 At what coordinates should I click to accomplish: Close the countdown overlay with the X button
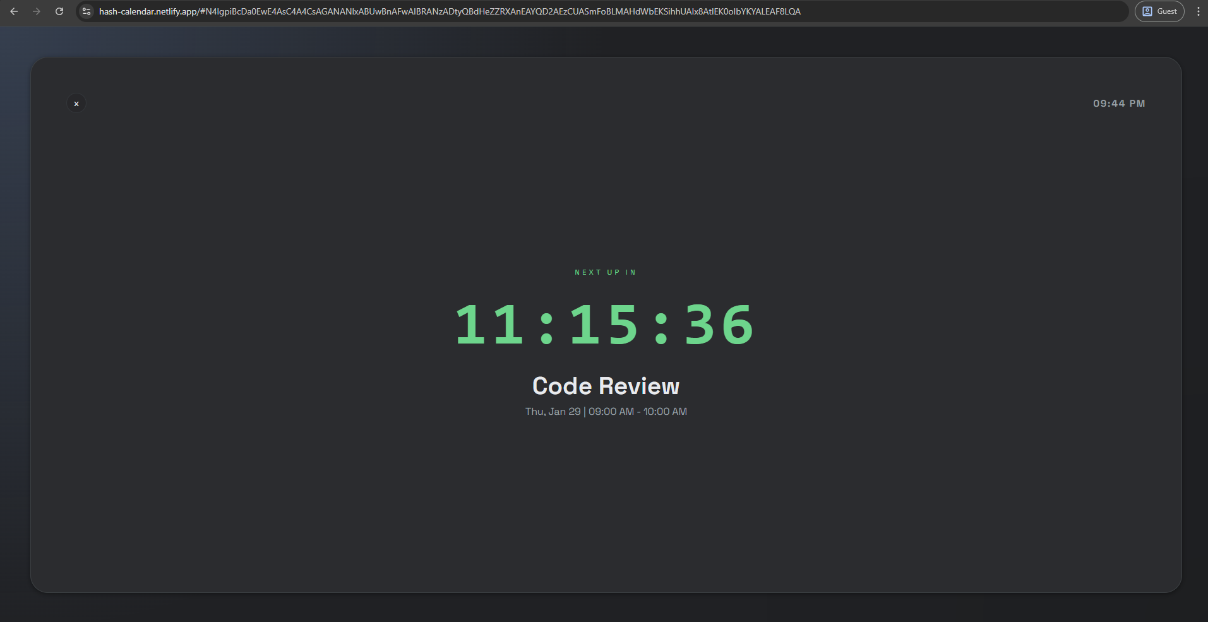[76, 104]
